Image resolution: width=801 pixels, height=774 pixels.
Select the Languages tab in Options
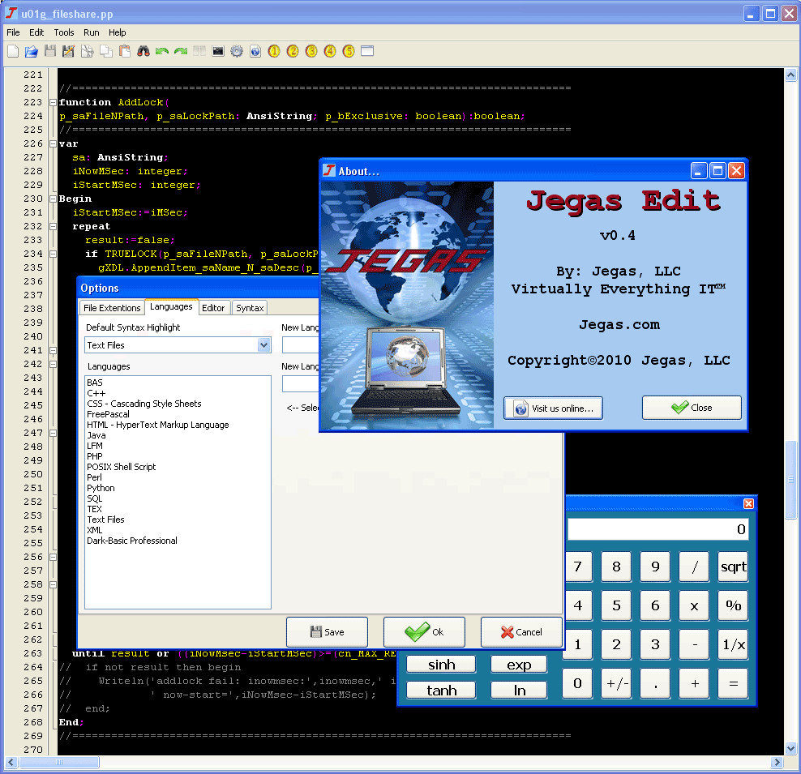tap(171, 306)
